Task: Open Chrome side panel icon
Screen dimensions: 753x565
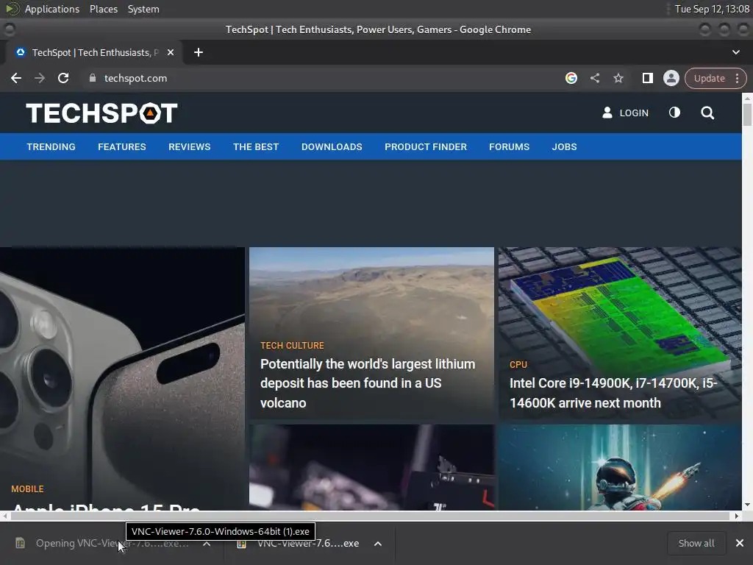Action: 647,78
